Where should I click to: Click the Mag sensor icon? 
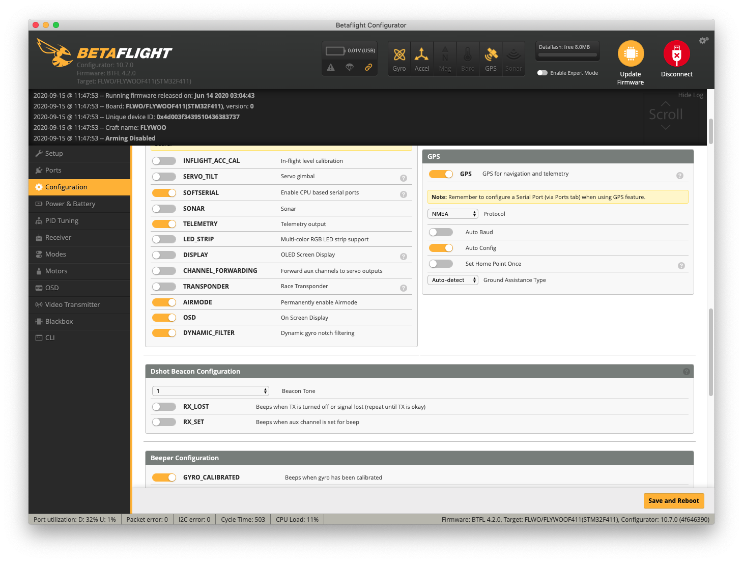coord(445,54)
